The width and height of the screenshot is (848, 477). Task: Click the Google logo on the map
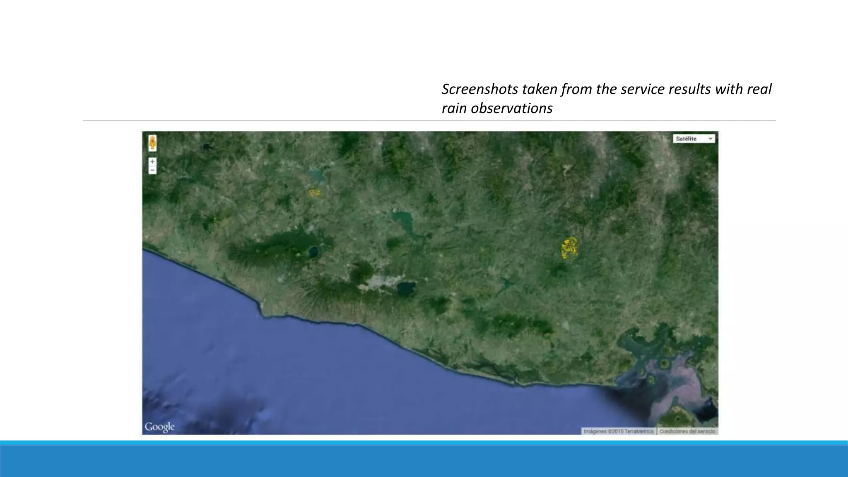159,427
